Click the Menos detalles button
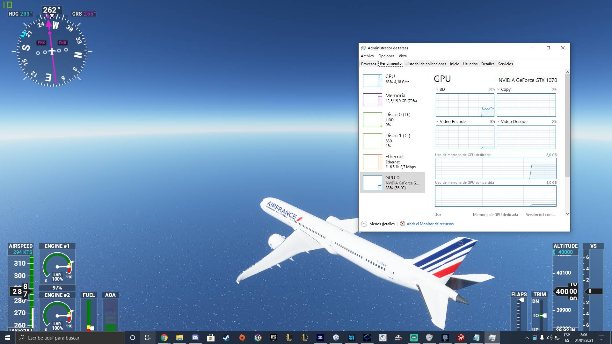Screen dimensions: 612x344 378,224
